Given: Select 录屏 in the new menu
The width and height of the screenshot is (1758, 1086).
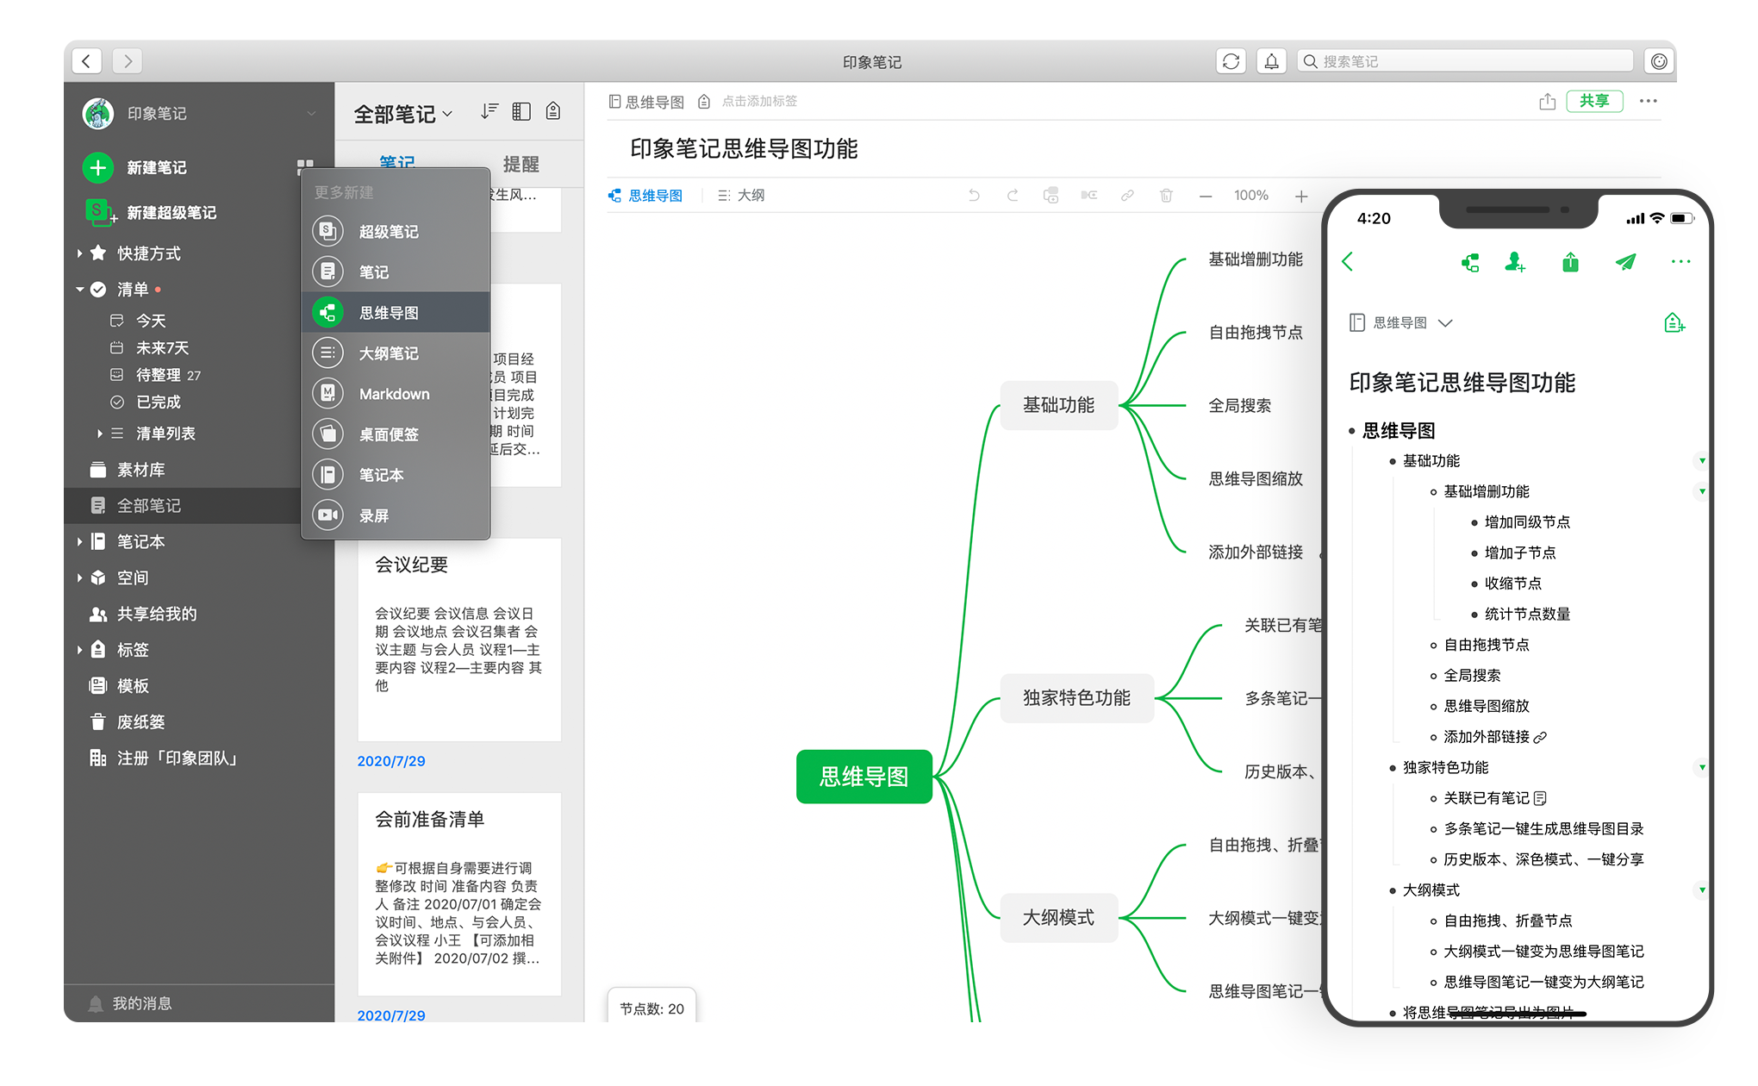Looking at the screenshot, I should pyautogui.click(x=396, y=515).
